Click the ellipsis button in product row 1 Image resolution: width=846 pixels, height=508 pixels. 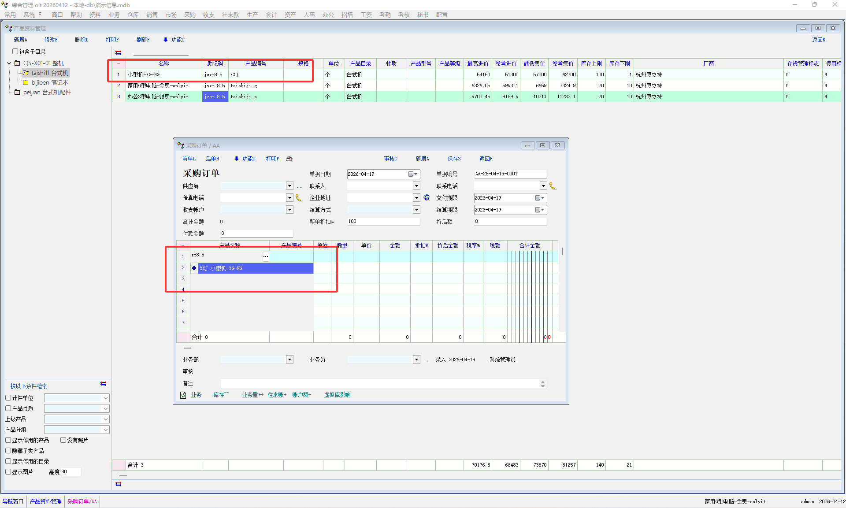coord(265,256)
